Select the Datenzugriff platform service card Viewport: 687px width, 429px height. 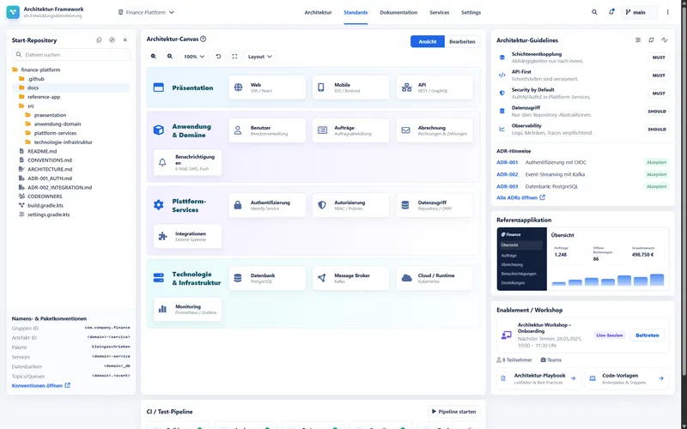(435, 205)
